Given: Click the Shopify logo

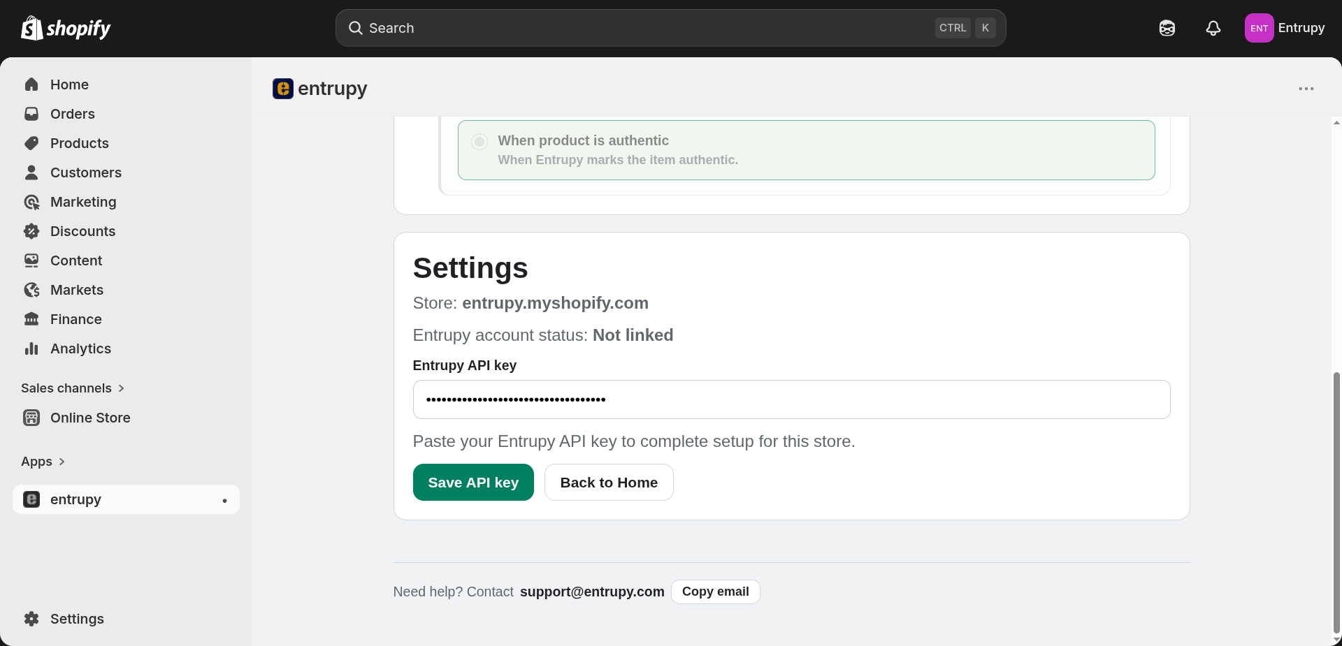Looking at the screenshot, I should click(x=66, y=28).
